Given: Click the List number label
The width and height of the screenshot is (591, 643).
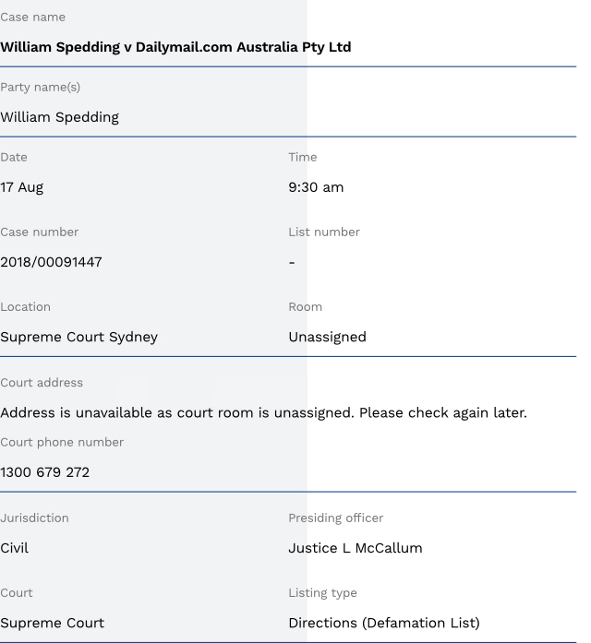Looking at the screenshot, I should pyautogui.click(x=324, y=232).
